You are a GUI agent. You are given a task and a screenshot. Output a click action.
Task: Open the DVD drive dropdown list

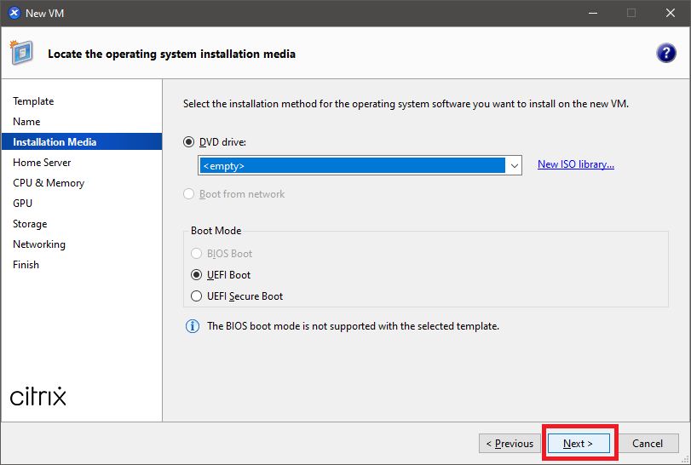pos(513,165)
